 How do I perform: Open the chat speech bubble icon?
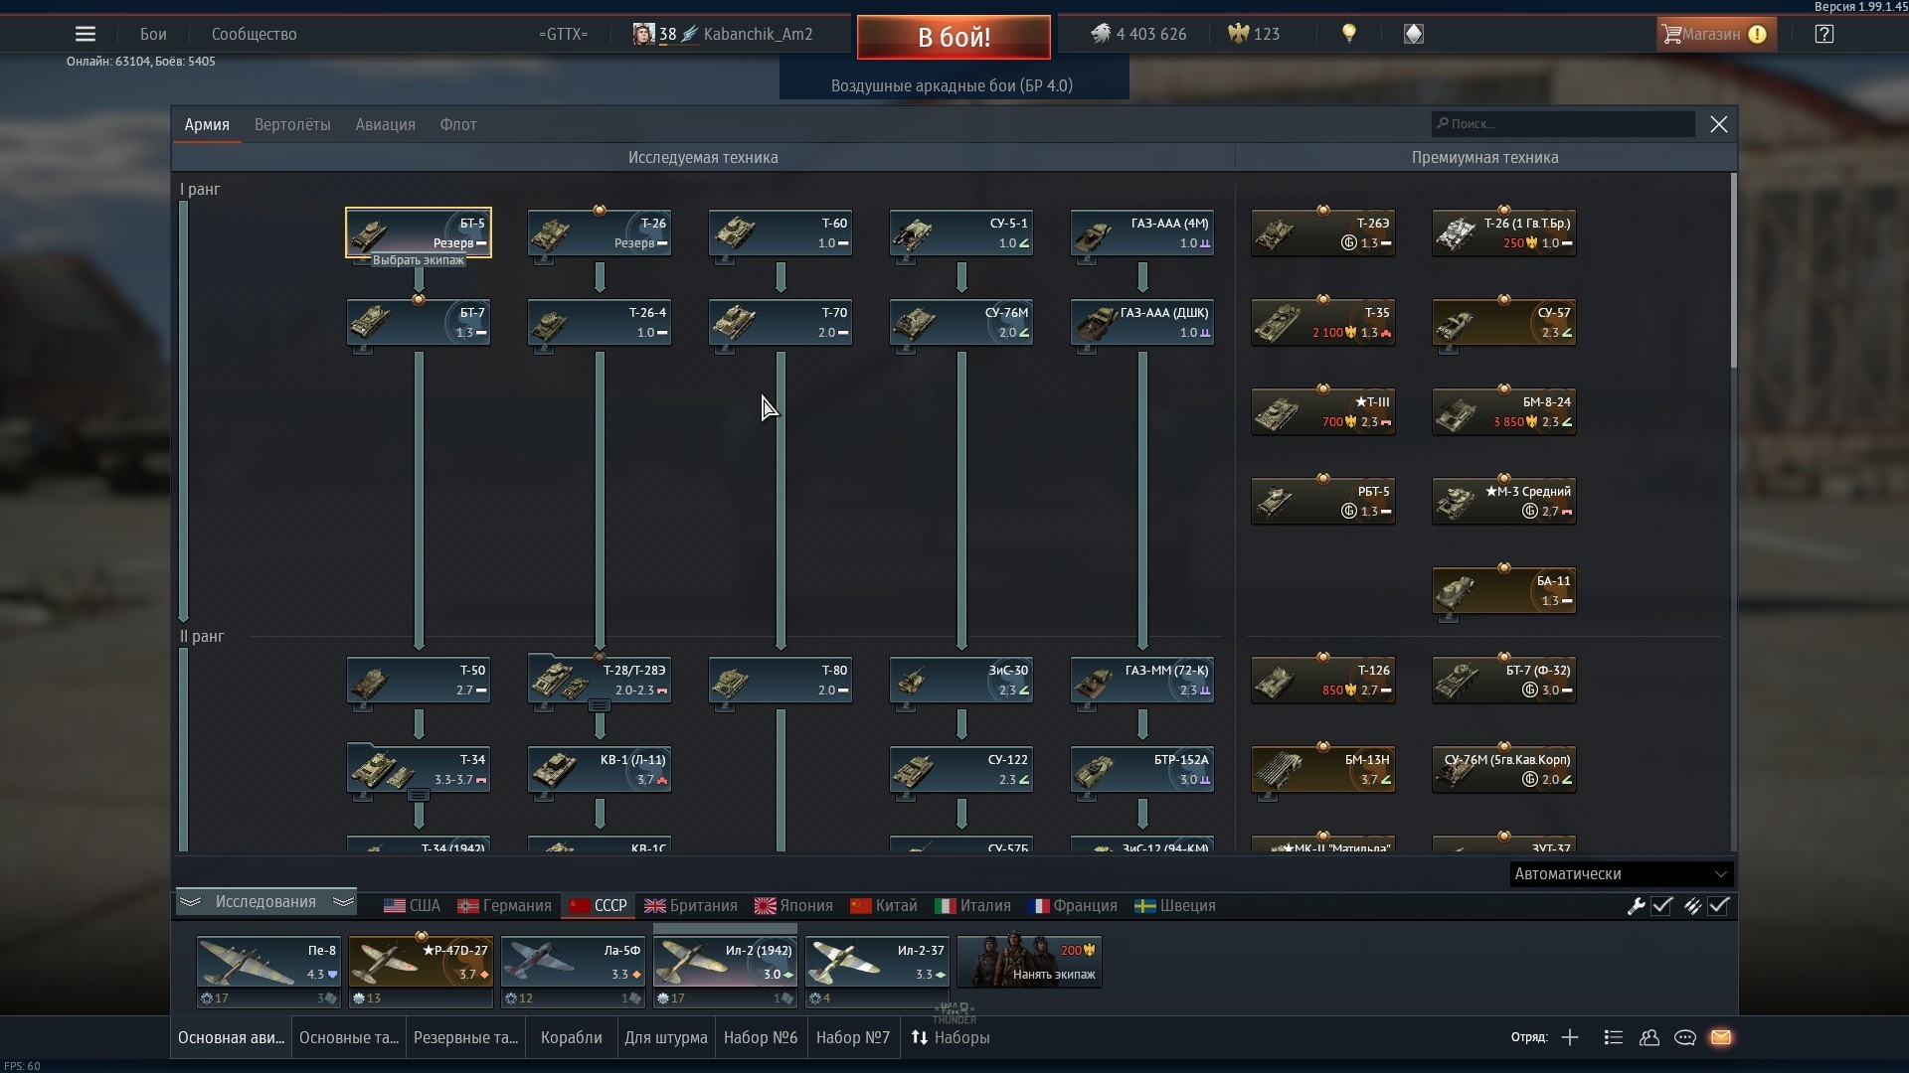[1685, 1037]
